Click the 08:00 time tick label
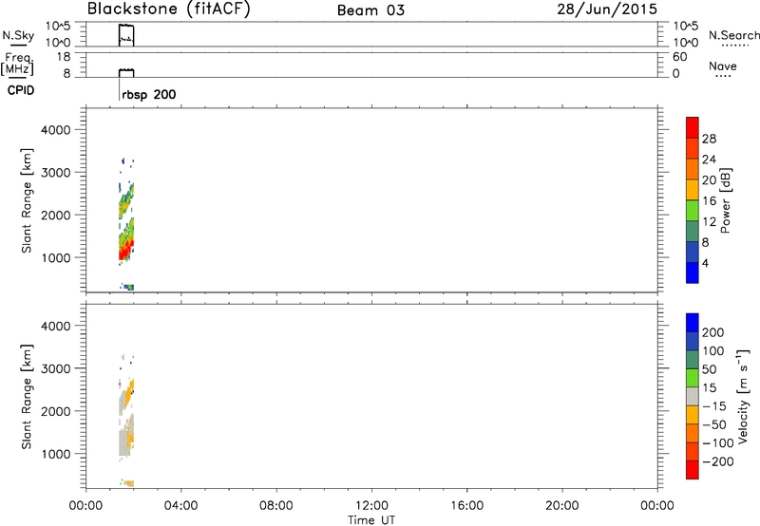 click(275, 506)
